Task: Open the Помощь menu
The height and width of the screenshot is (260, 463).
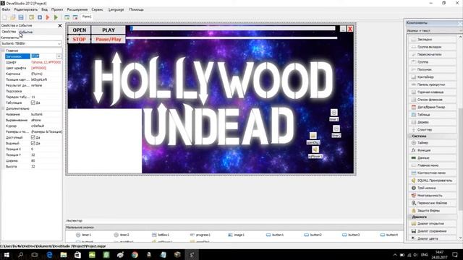Action: [136, 9]
